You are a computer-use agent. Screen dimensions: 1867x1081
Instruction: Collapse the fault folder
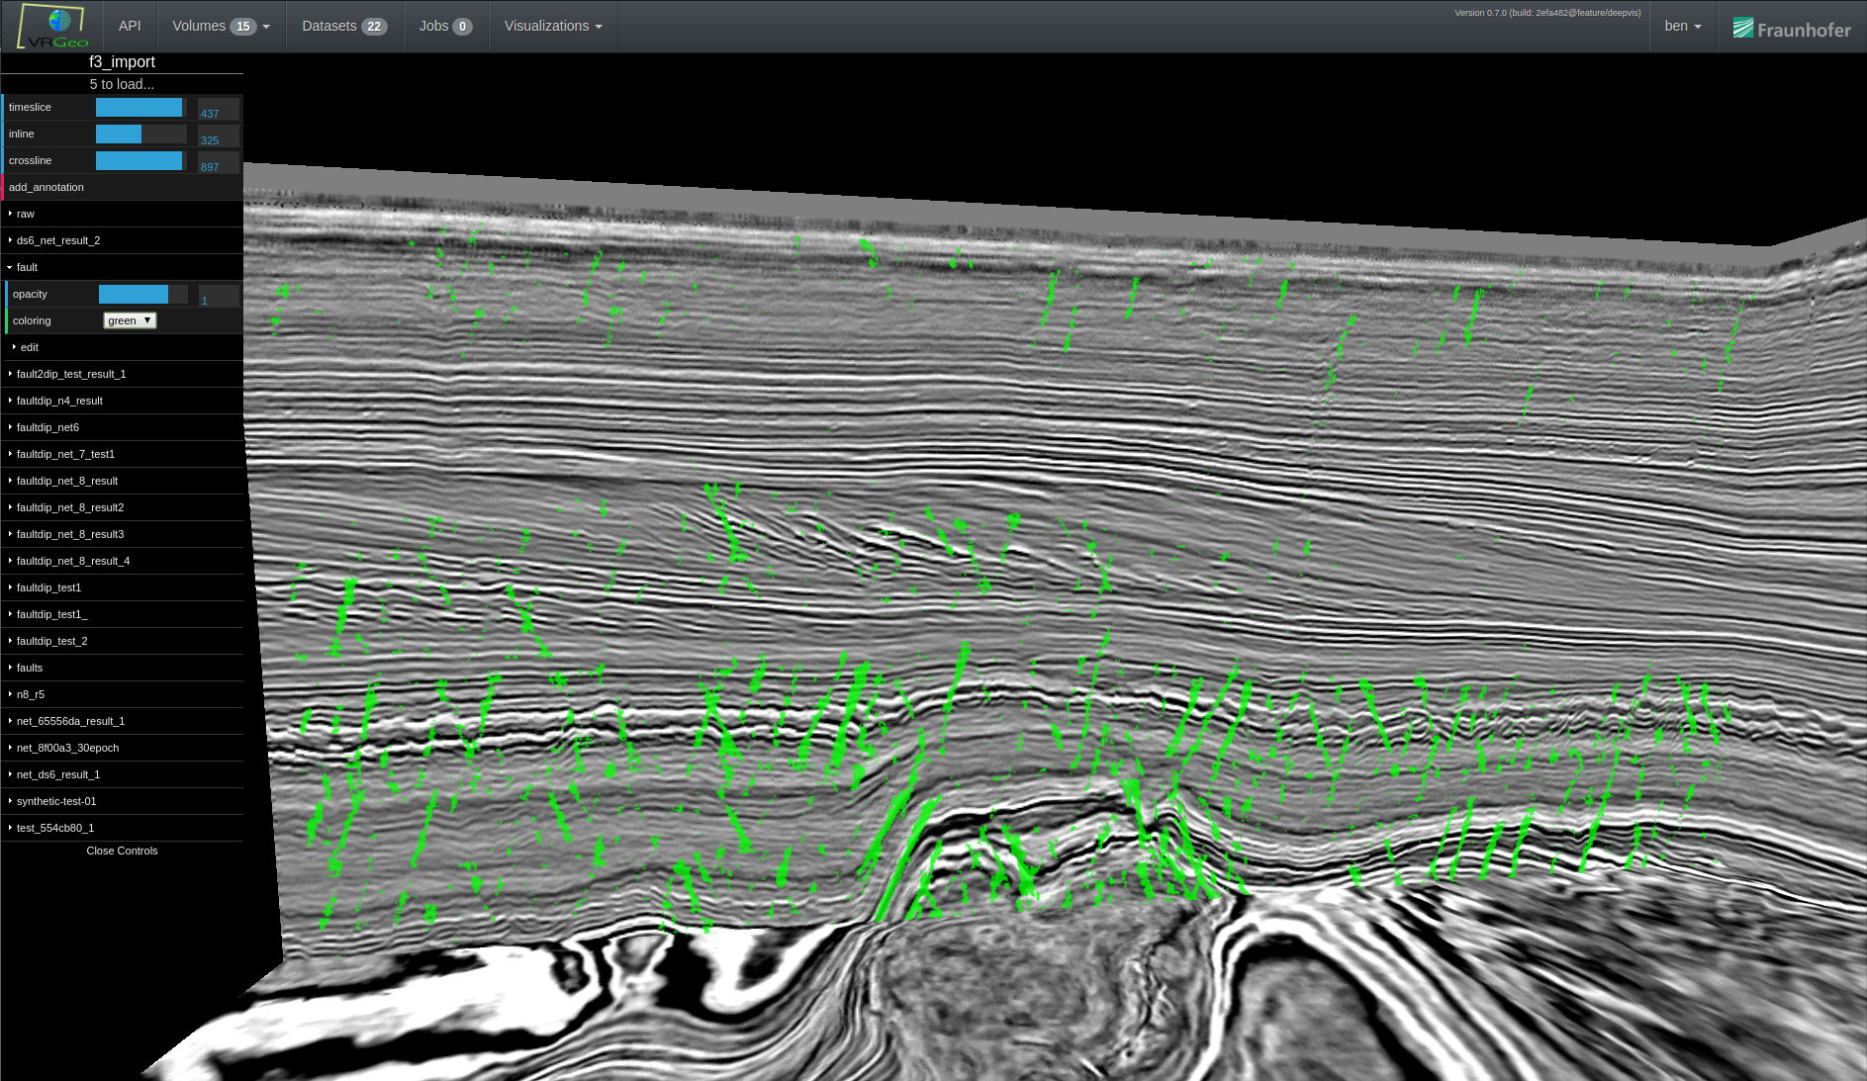coord(27,267)
